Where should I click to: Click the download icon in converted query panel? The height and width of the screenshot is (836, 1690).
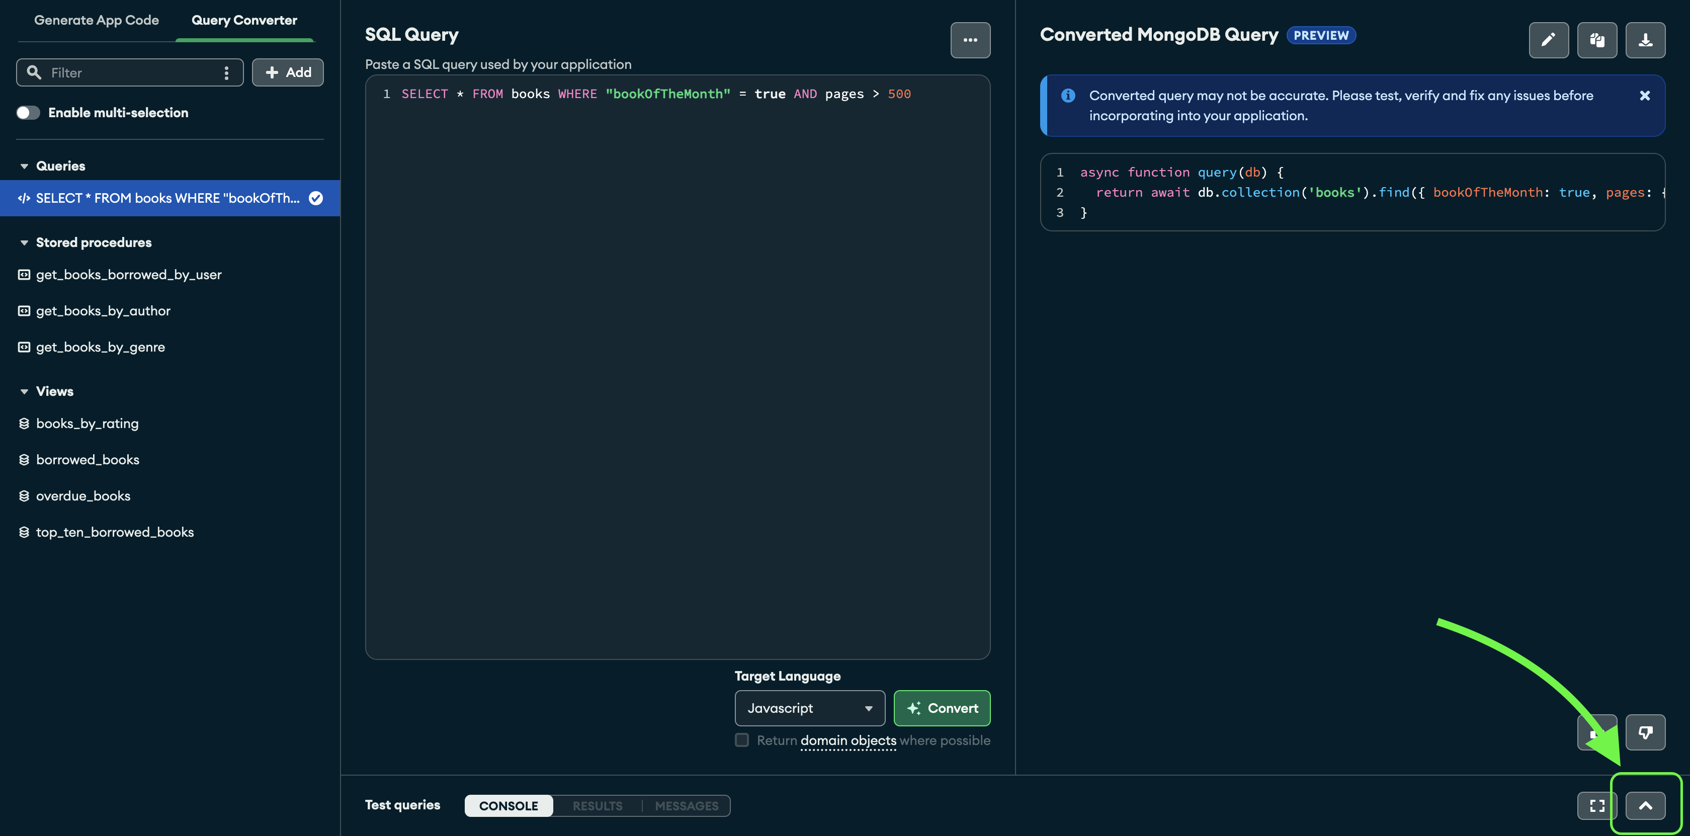(1646, 40)
